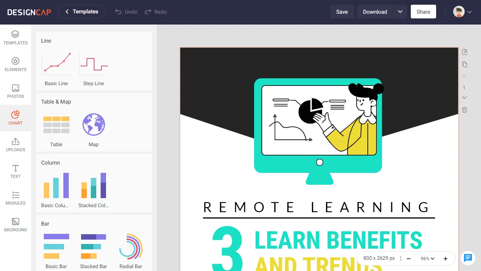Move to next page with down chevron
The width and height of the screenshot is (481, 271).
pyautogui.click(x=464, y=98)
